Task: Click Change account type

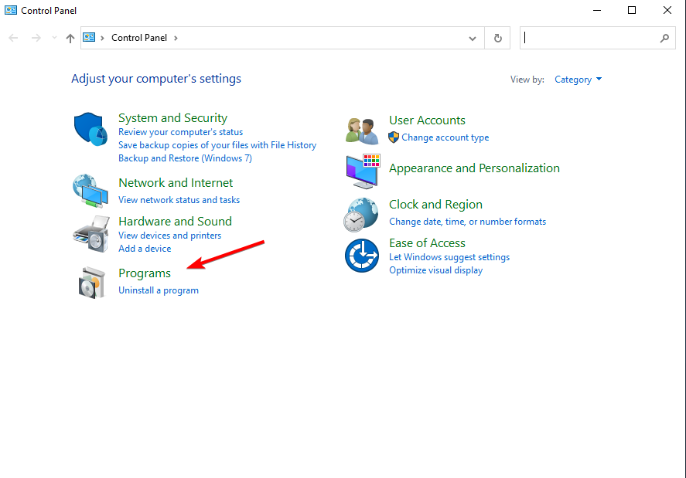Action: point(445,137)
